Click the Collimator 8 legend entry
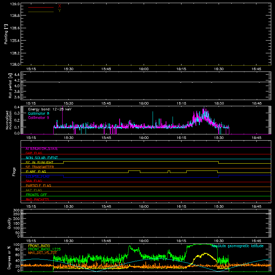This screenshot has width=275, height=275. 38,113
